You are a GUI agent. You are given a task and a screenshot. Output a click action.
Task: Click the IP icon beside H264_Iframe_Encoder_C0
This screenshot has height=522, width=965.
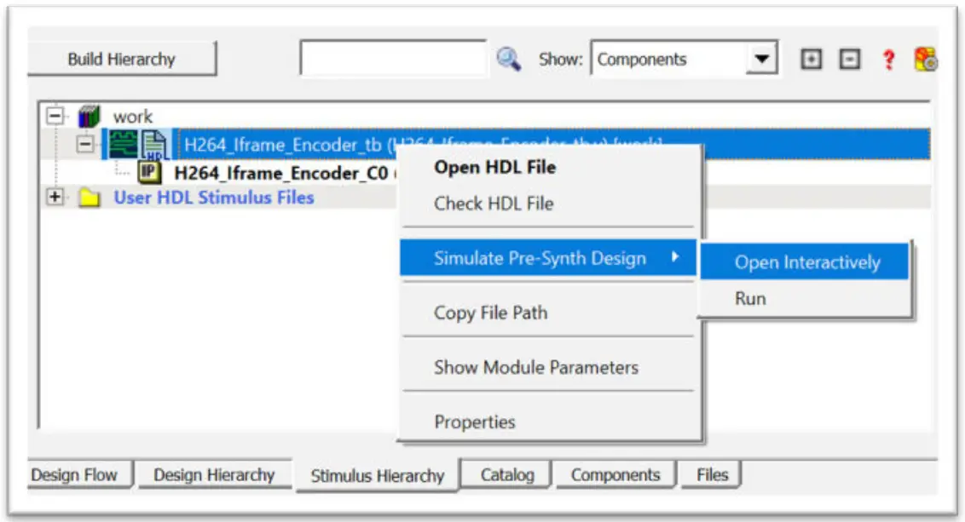tap(150, 173)
